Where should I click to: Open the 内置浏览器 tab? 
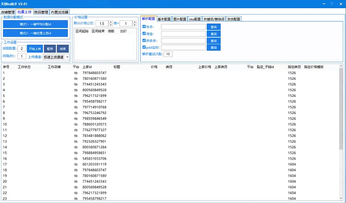tap(60, 12)
